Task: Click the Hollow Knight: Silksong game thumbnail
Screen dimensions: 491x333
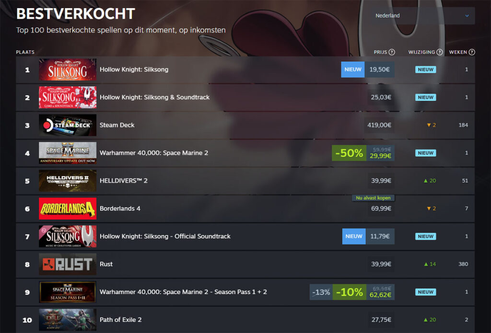Action: tap(68, 69)
